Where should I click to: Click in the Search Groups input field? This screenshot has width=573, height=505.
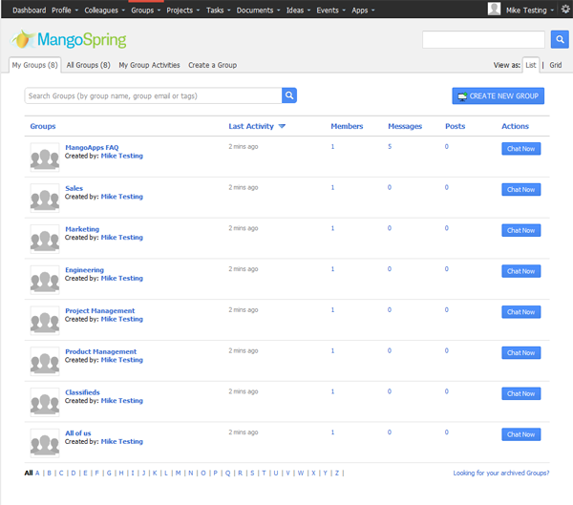pos(153,95)
